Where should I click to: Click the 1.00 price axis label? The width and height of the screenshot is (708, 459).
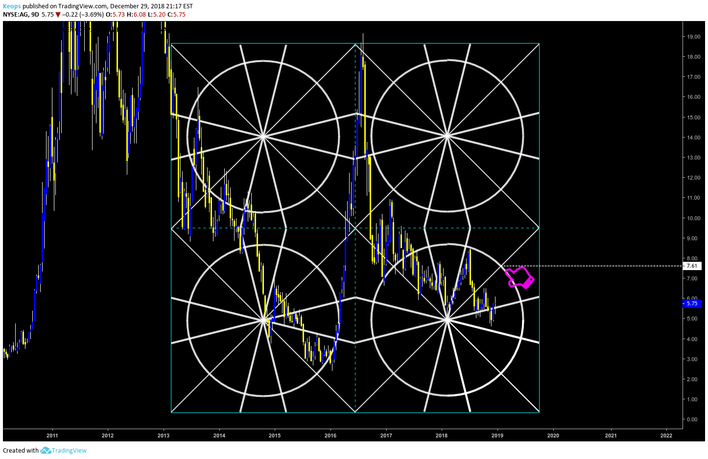tap(692, 399)
